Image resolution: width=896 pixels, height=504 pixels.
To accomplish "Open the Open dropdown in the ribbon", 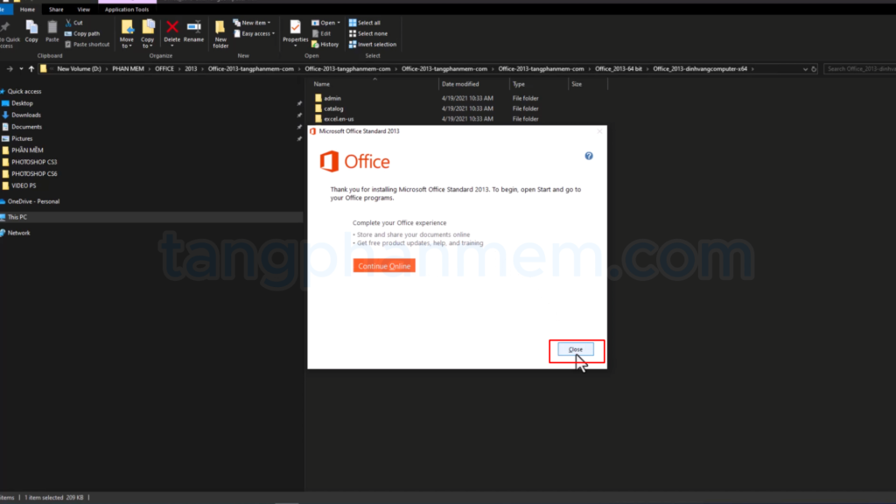I will 325,23.
